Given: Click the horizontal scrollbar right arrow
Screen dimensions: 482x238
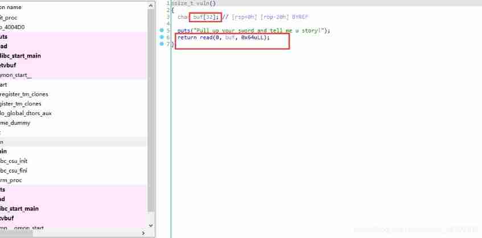Looking at the screenshot, I should point(143,233).
